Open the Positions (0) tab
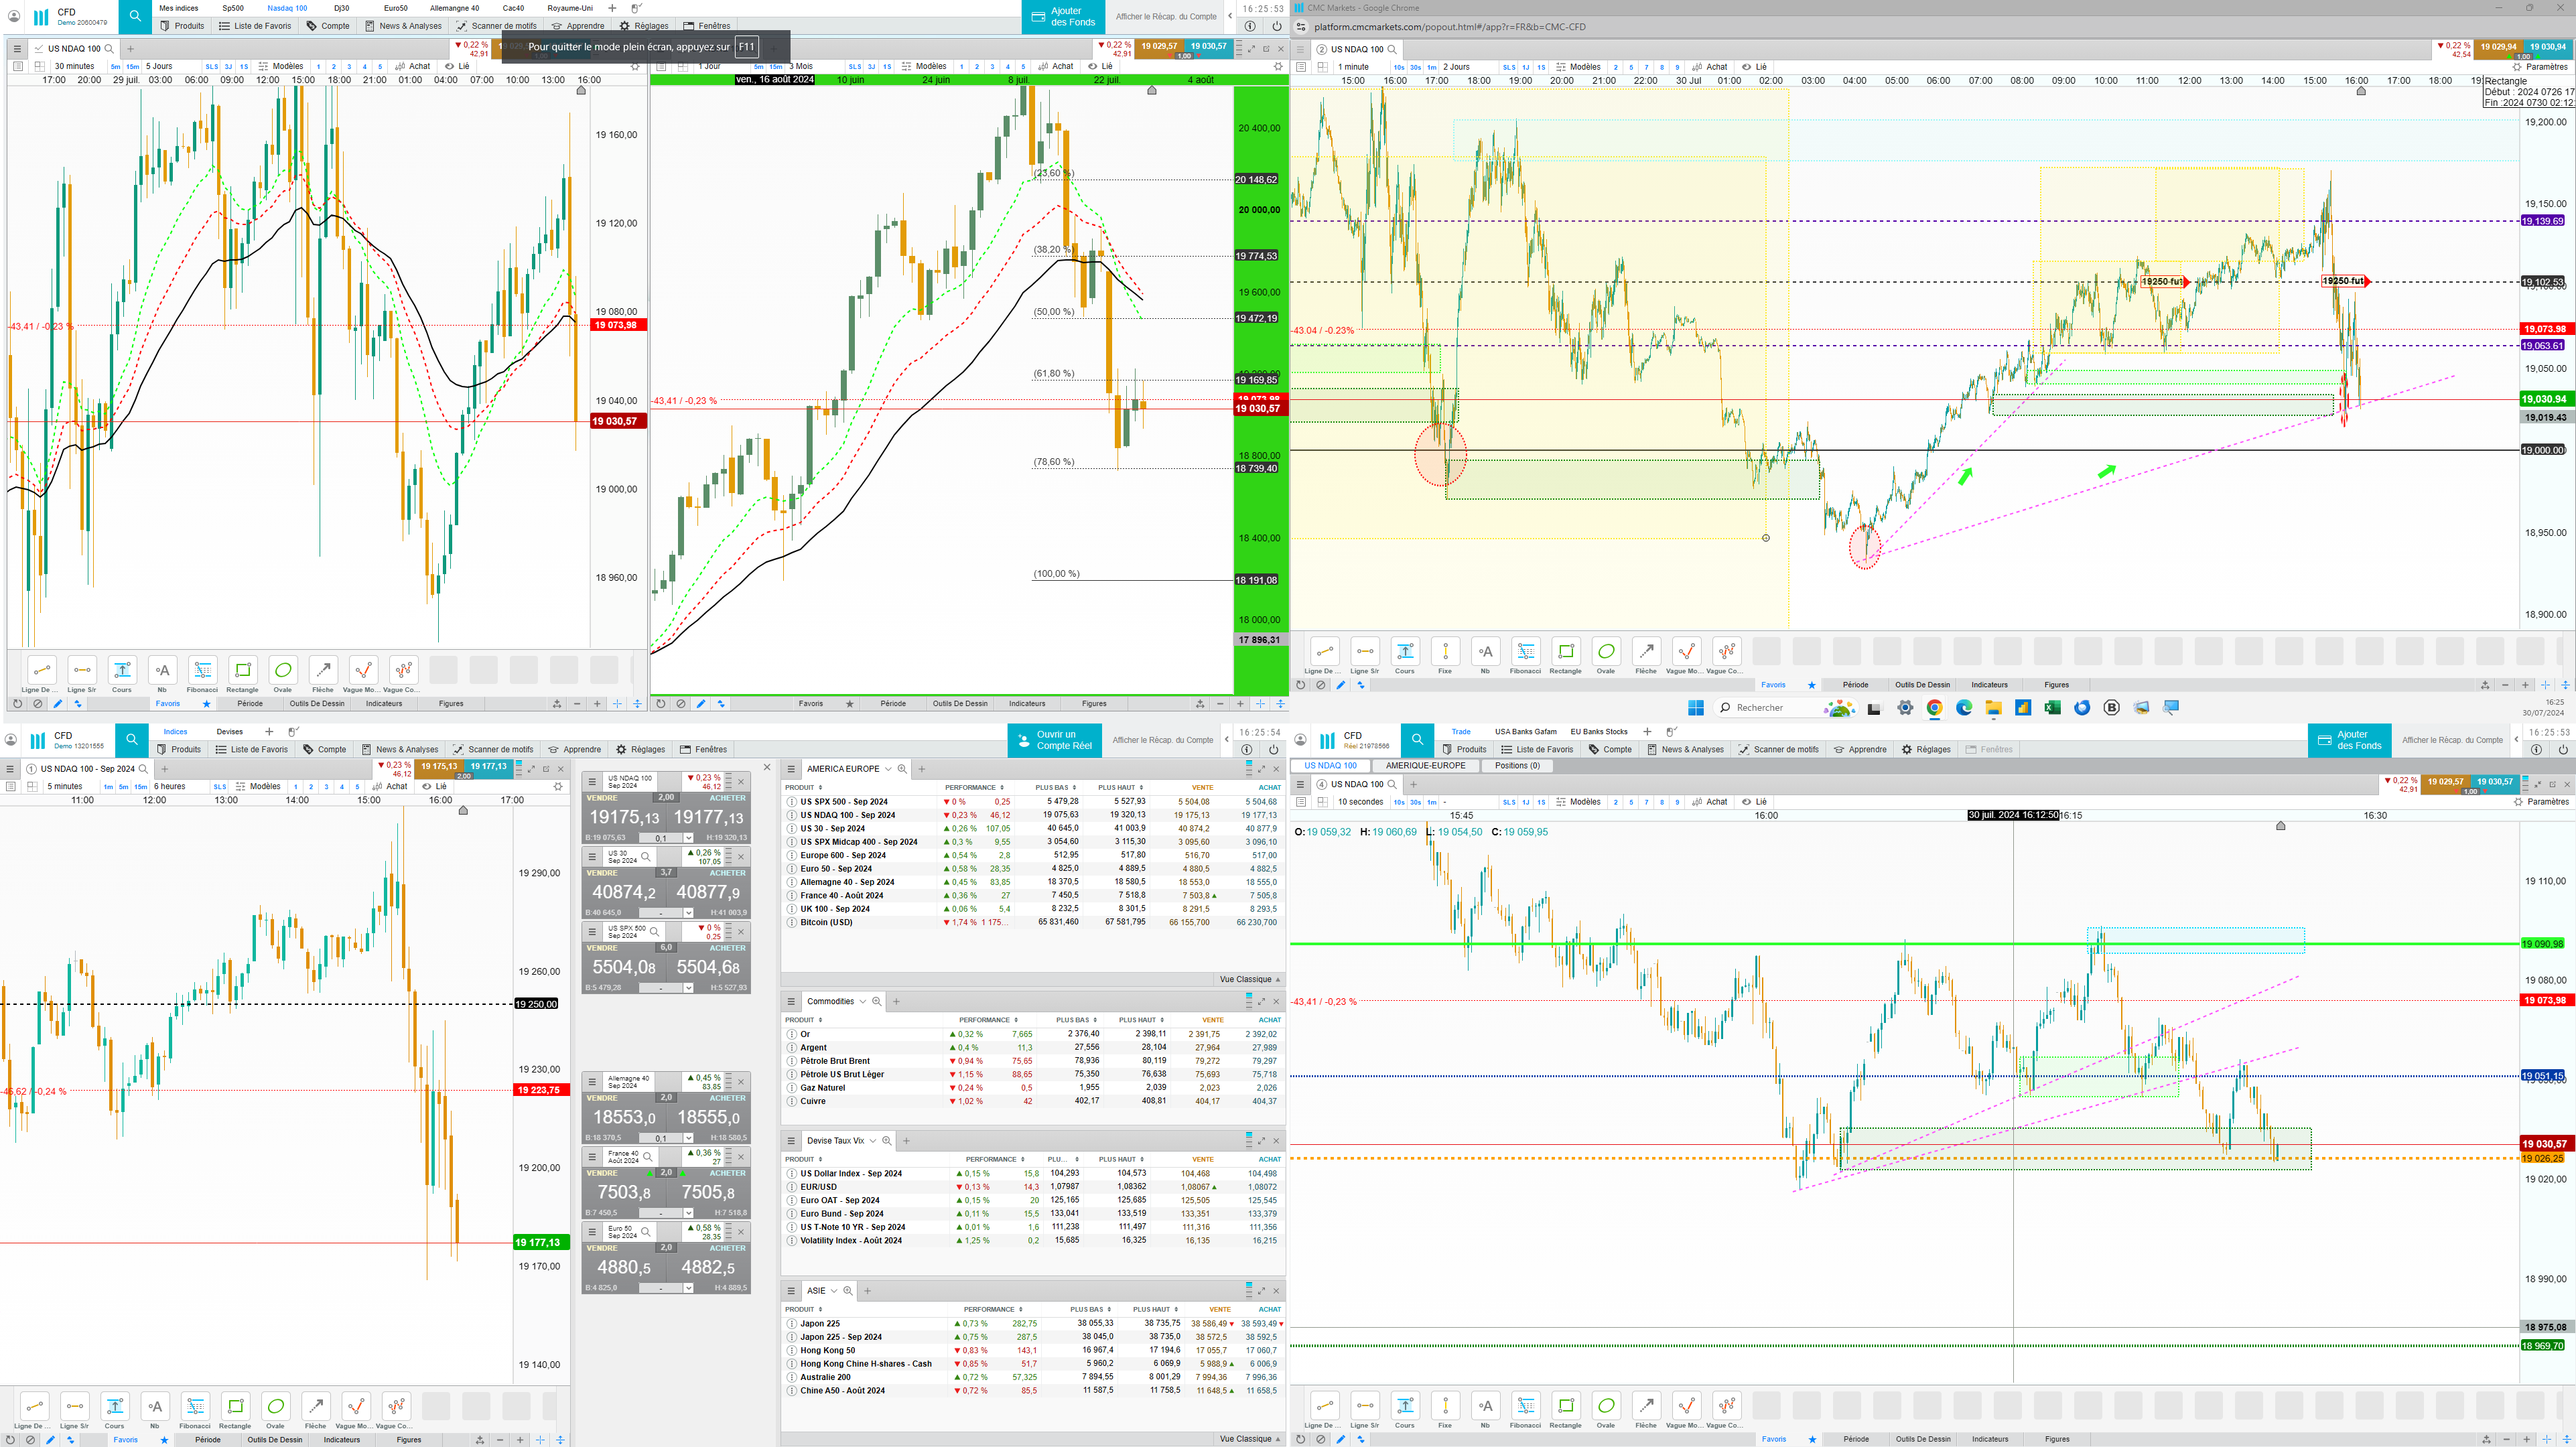Screen dimensions: 2576x1447 pyautogui.click(x=1517, y=766)
